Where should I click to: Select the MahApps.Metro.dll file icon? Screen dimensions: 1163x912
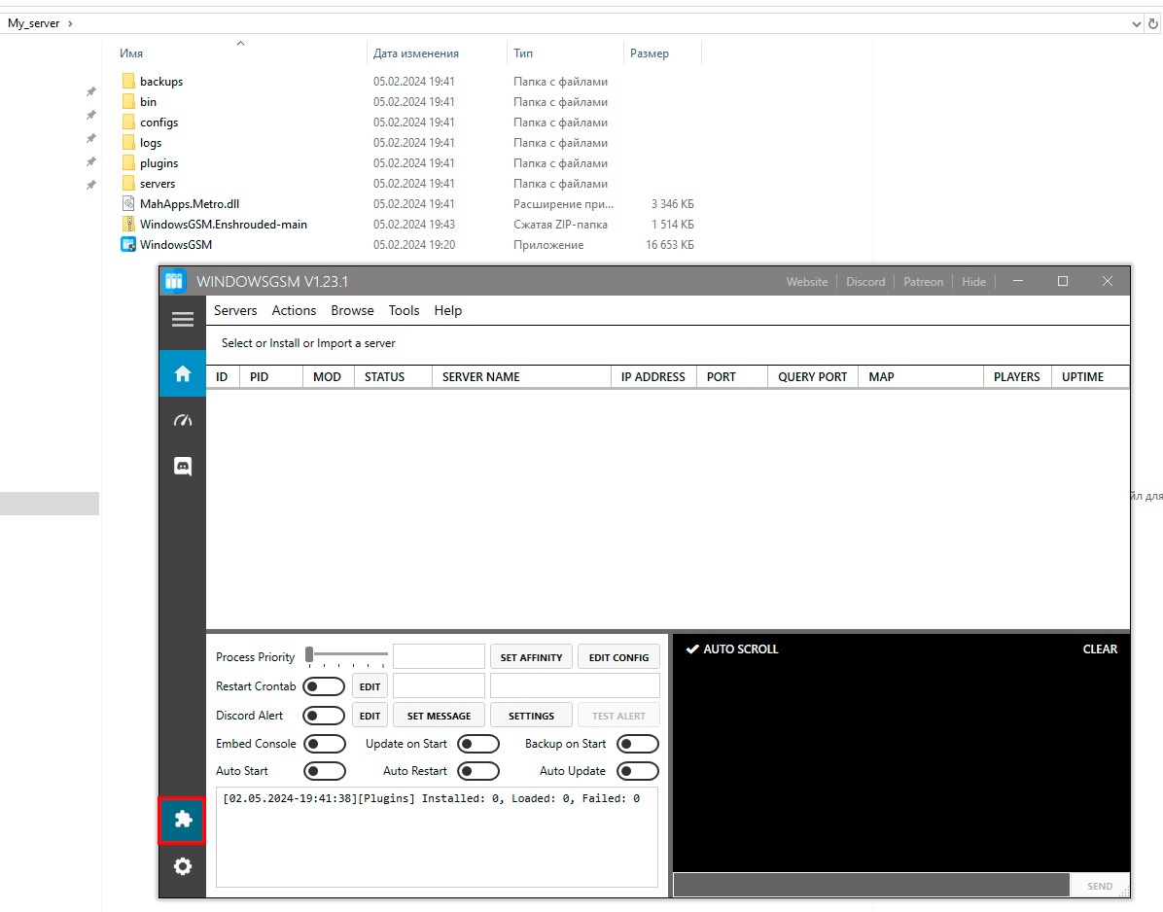click(x=128, y=203)
